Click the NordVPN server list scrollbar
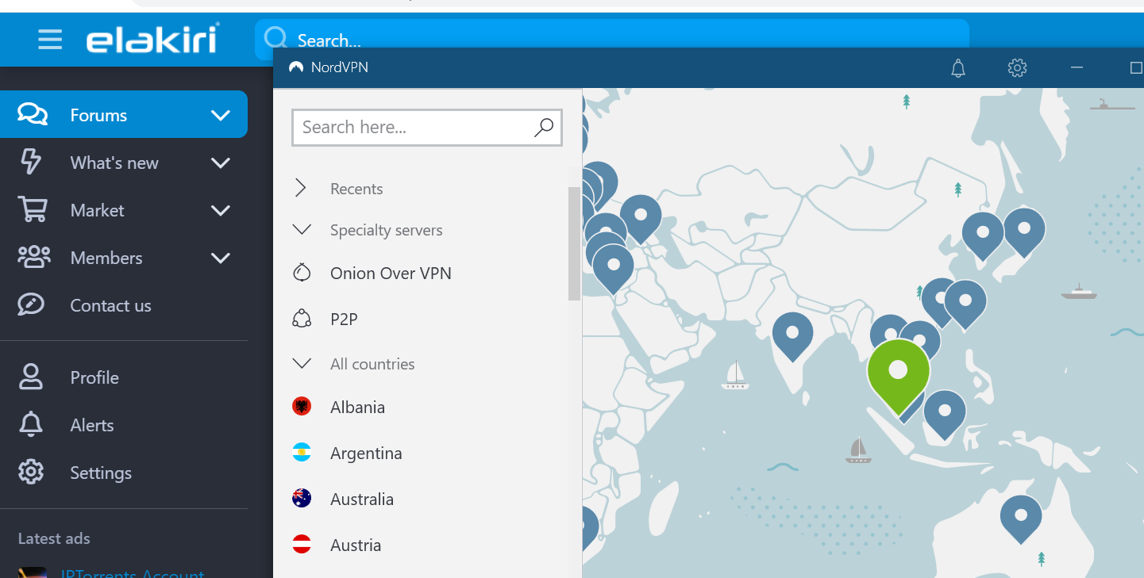The image size is (1144, 578). 575,243
